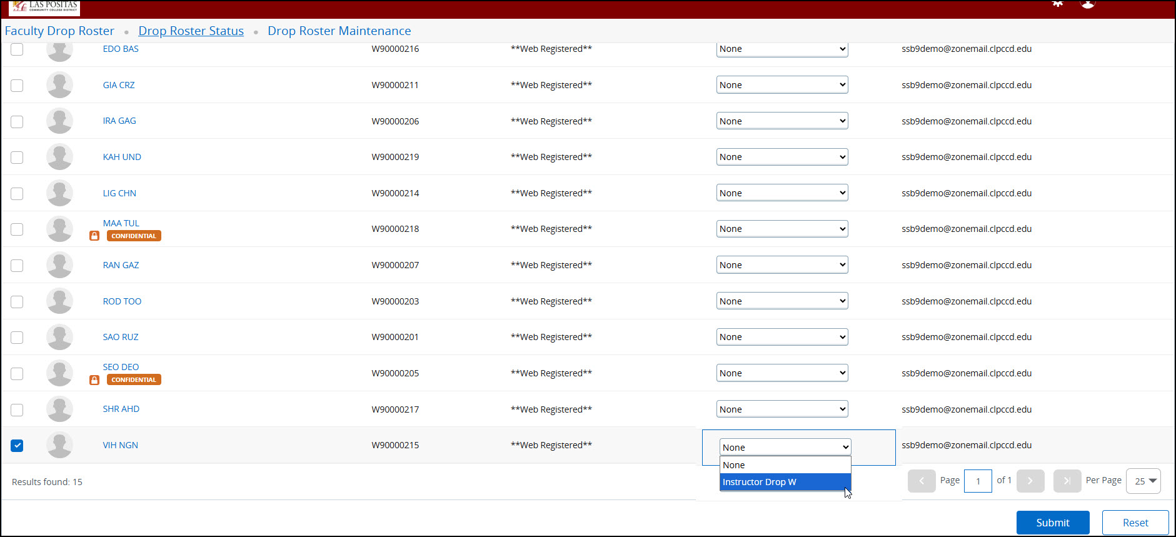Screen dimensions: 1176x537
Task: Click the settings gear icon in header
Action: (1057, 4)
